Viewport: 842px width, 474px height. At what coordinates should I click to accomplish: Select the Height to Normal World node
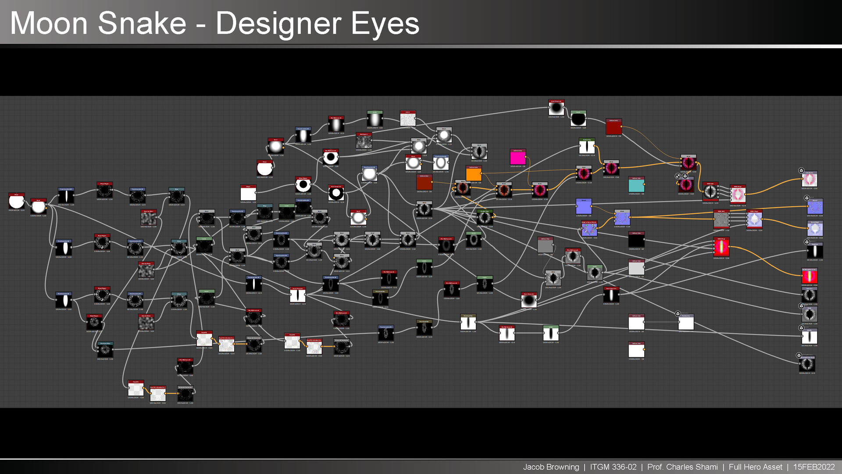tap(589, 229)
